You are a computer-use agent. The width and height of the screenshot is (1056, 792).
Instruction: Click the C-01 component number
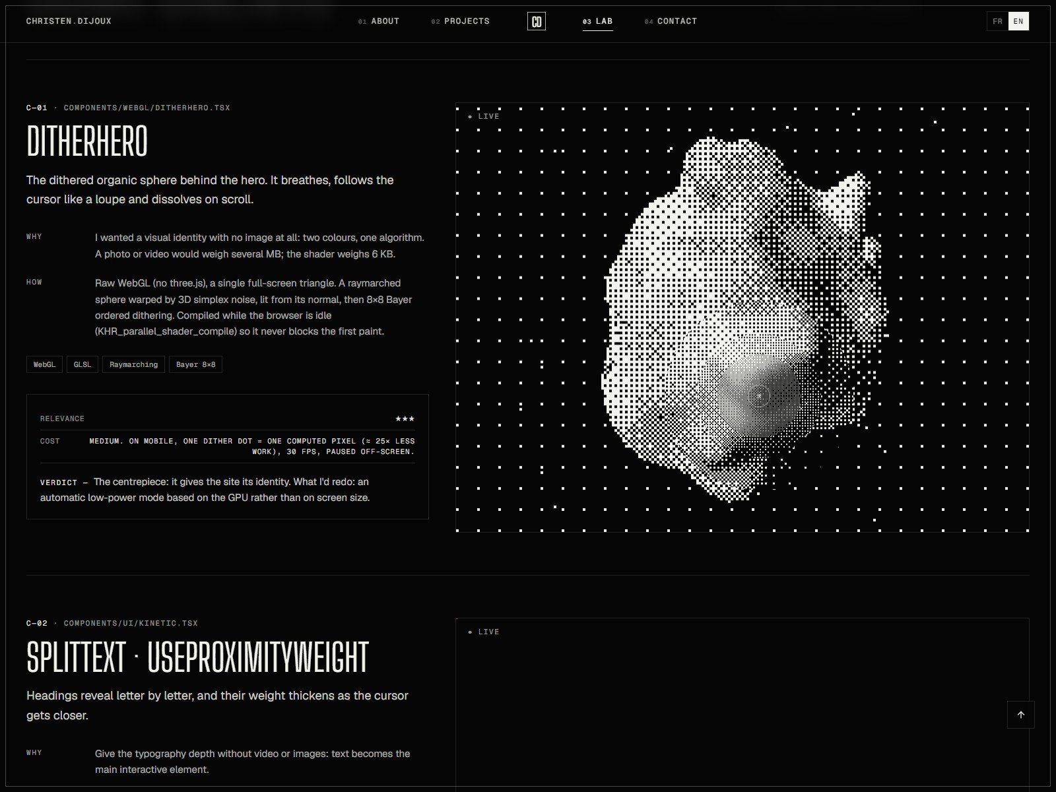[x=37, y=108]
